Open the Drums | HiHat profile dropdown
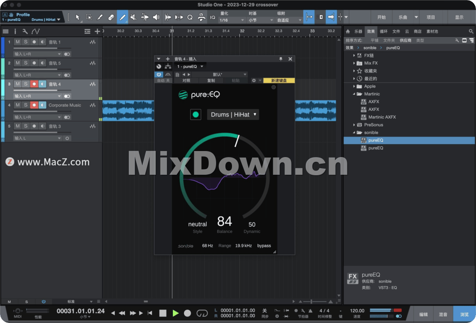 pos(233,114)
